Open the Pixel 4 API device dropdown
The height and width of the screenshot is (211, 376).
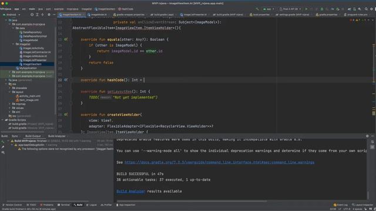(290, 9)
